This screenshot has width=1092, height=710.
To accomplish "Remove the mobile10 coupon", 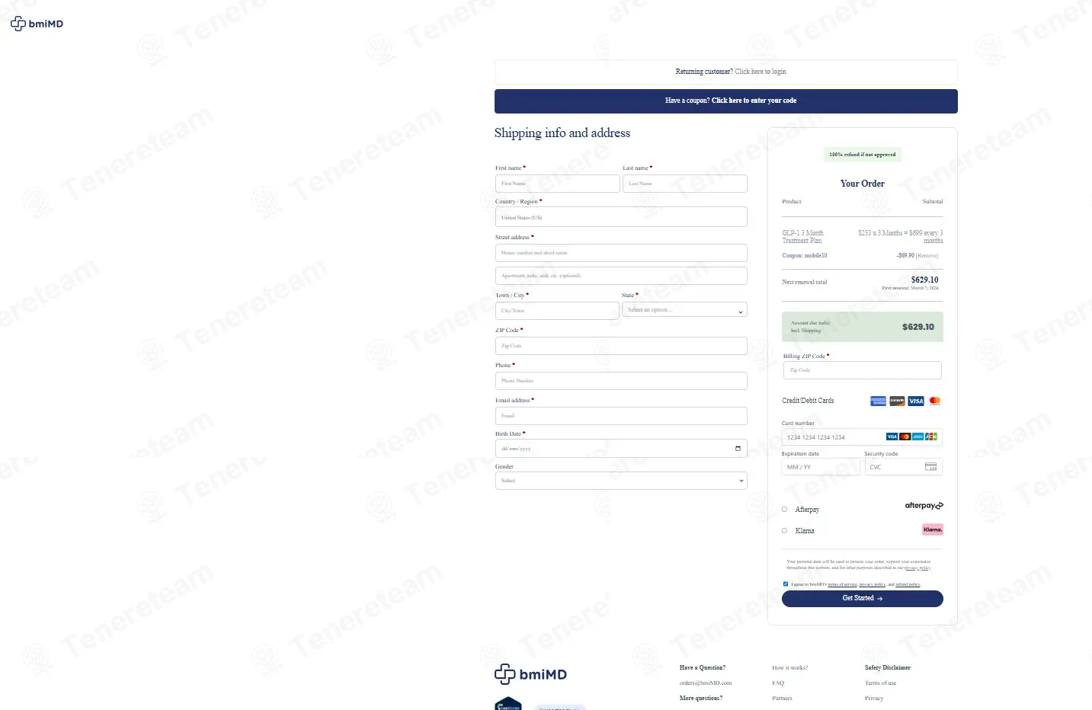I will pyautogui.click(x=927, y=256).
